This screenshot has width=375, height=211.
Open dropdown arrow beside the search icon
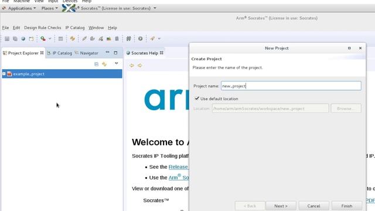click(x=50, y=39)
